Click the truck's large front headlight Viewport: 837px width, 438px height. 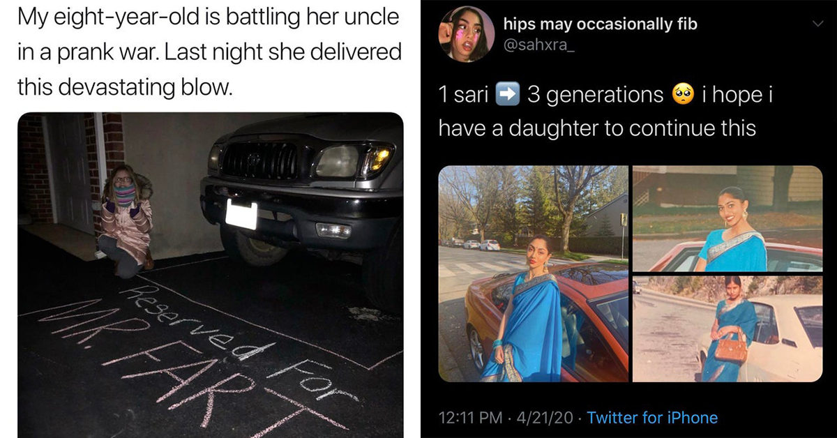pos(340,161)
